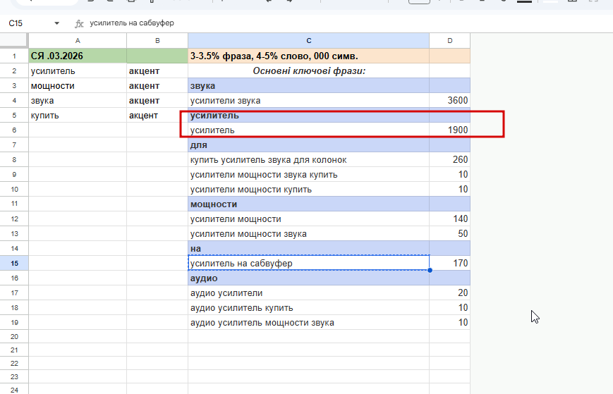This screenshot has height=394, width=613.
Task: Select the 'усилители мощности звука купить' cell
Action: 308,175
